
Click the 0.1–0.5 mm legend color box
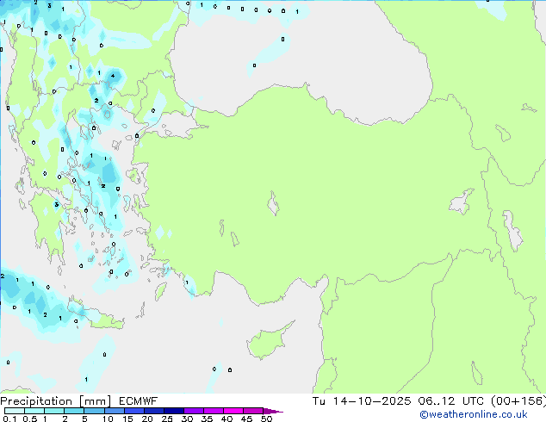(x=15, y=411)
